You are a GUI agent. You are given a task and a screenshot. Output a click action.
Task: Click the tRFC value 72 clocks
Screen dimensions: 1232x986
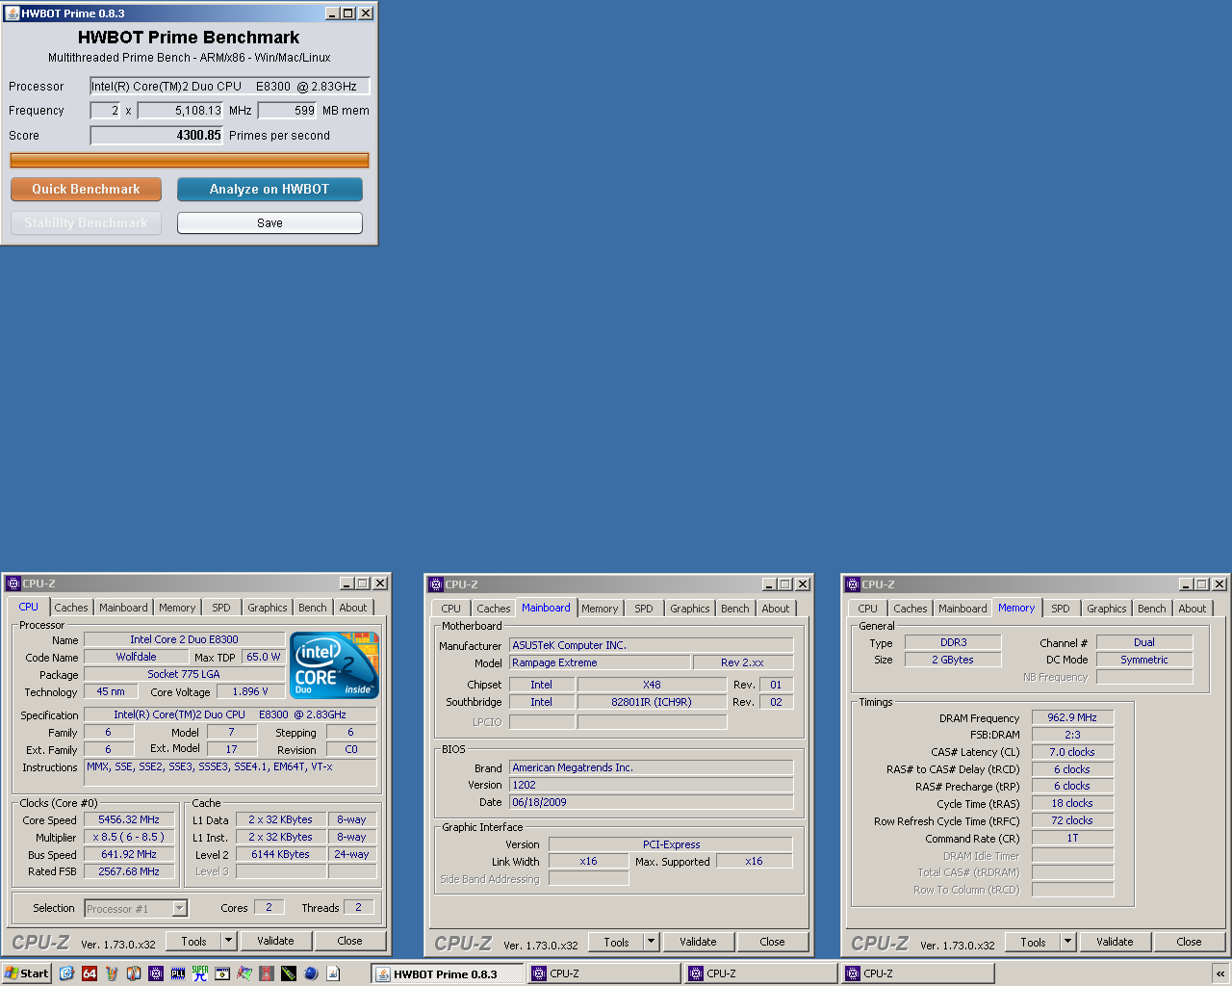click(1072, 820)
